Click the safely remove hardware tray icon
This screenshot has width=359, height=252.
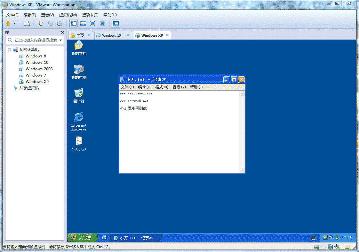point(337,238)
